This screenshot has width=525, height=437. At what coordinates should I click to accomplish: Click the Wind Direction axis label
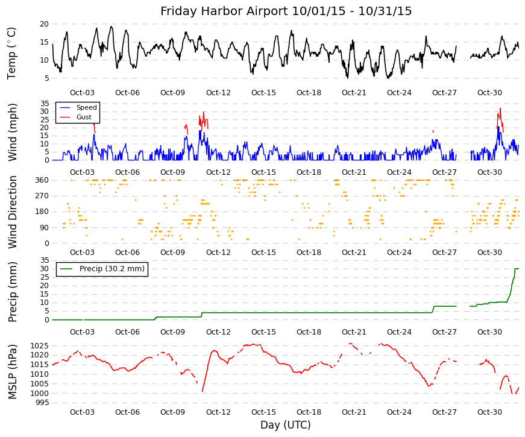[x=11, y=212]
